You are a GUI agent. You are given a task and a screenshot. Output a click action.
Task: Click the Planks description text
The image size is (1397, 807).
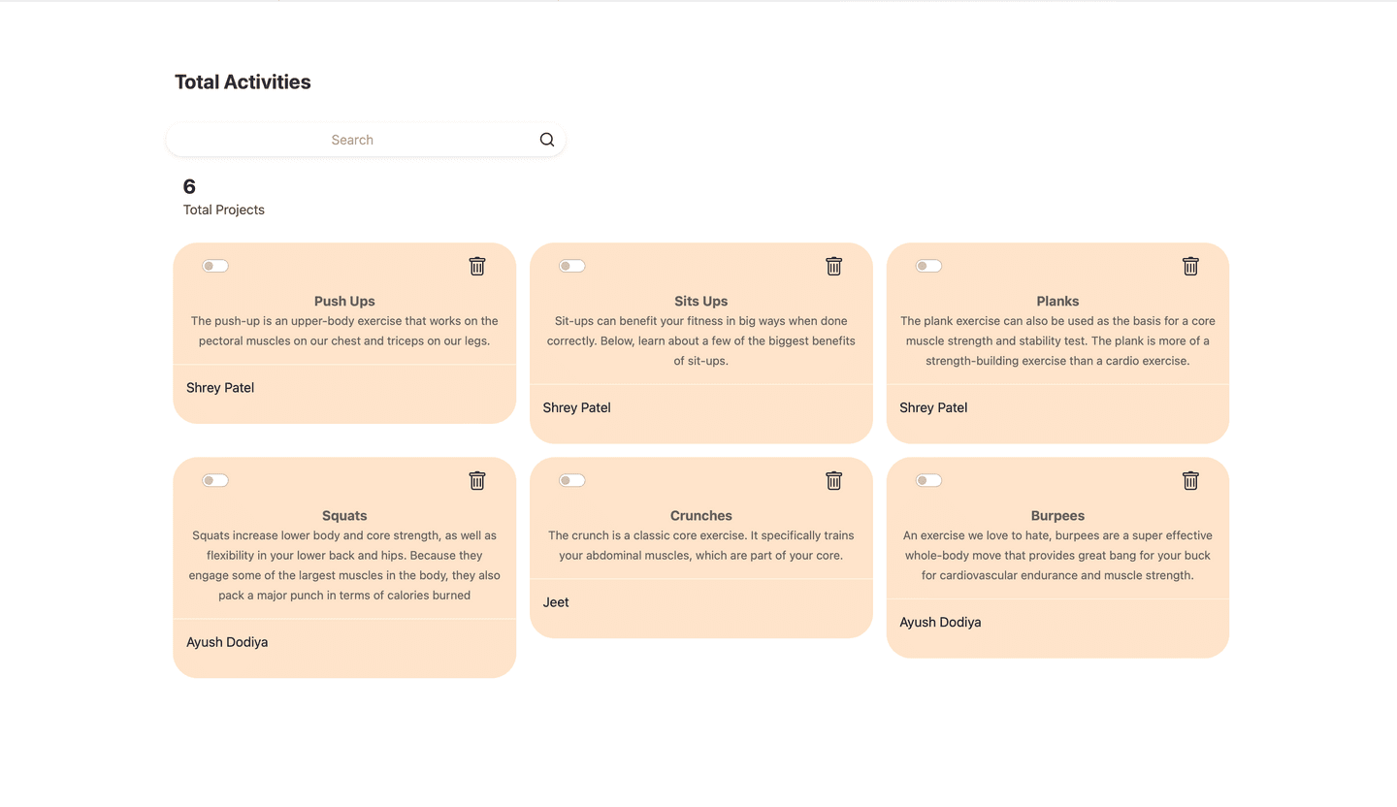(1057, 340)
